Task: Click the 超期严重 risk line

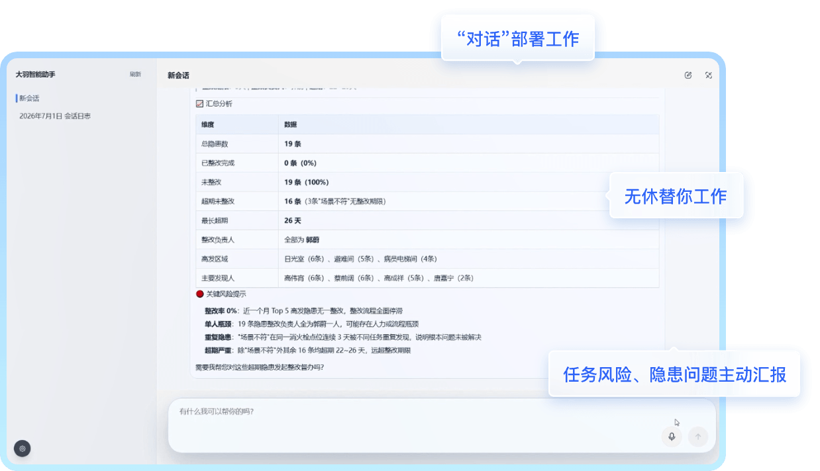Action: coord(308,350)
